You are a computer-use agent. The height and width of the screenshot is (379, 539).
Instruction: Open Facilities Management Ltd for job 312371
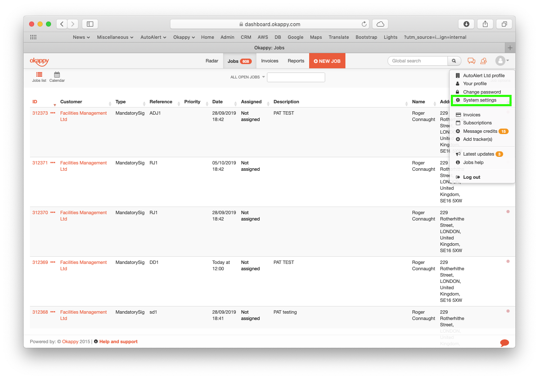tap(84, 166)
